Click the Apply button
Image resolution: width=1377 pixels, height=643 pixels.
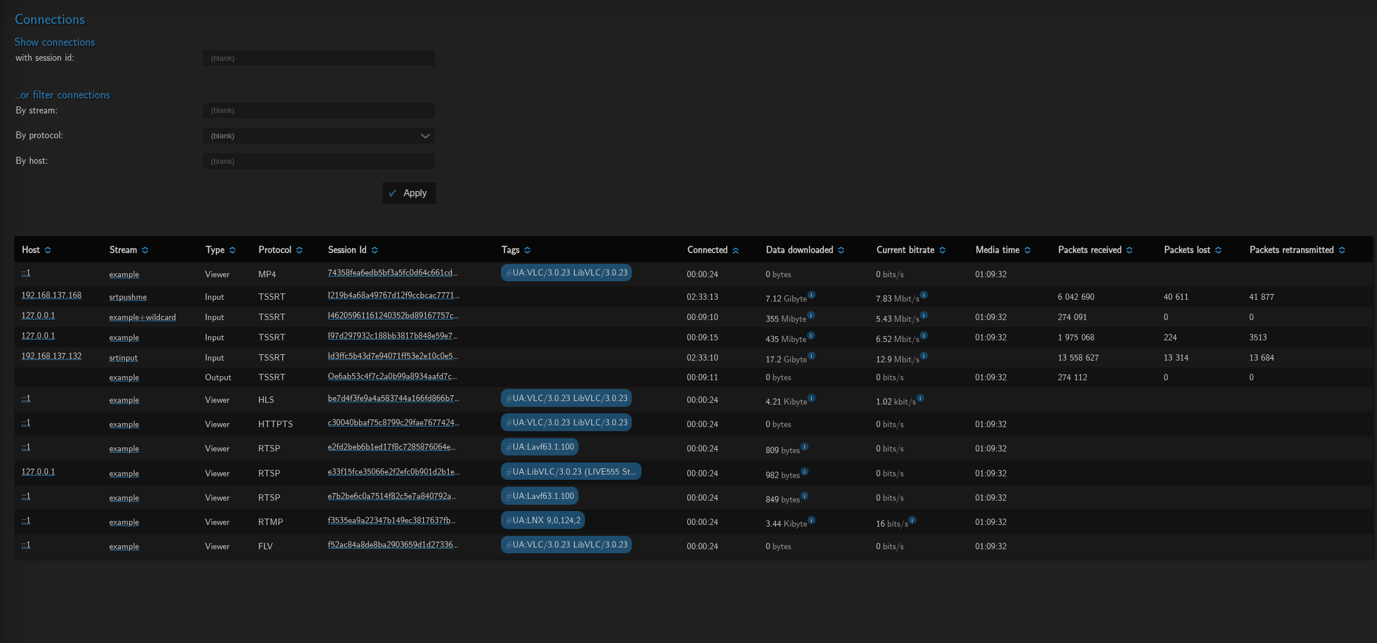coord(409,193)
